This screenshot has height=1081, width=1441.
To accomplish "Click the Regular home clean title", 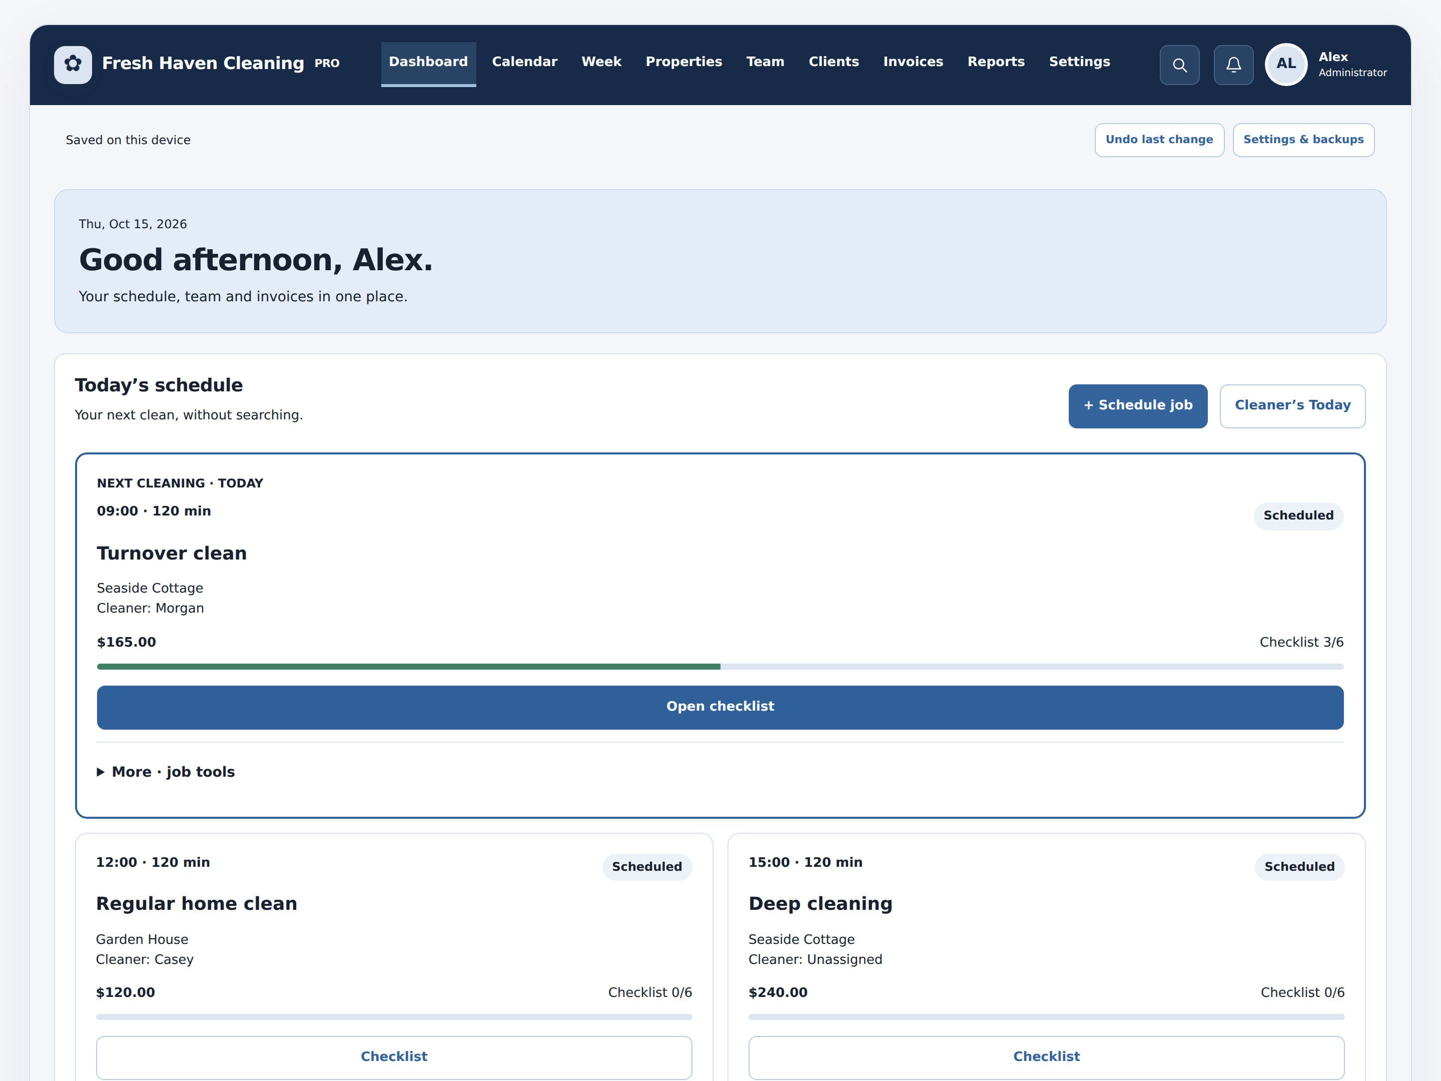I will (x=197, y=904).
